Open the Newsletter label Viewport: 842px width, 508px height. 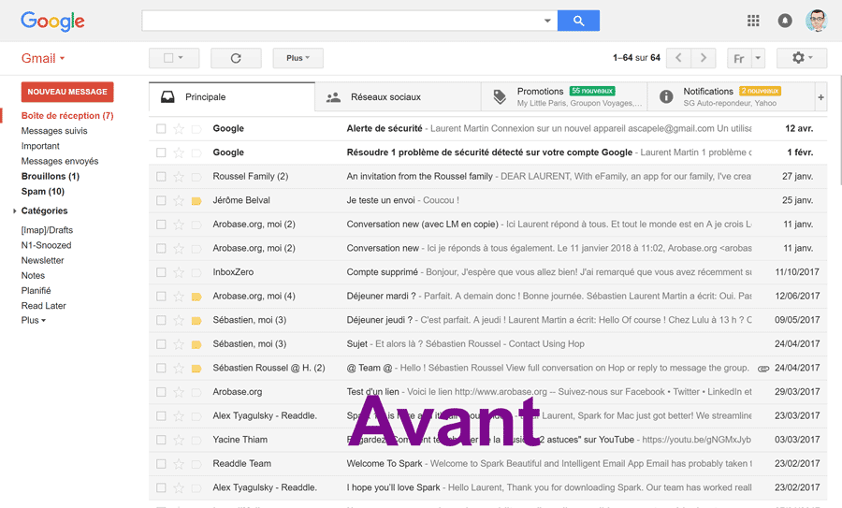point(42,260)
